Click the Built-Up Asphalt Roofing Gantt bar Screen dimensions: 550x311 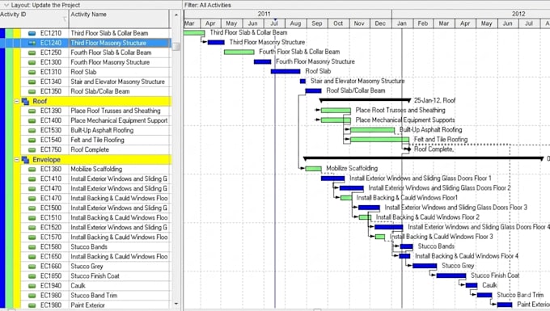[372, 130]
